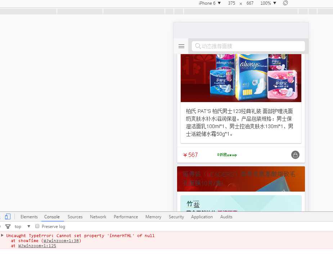
Task: Edit the viewport height value 667
Action: 250,3
